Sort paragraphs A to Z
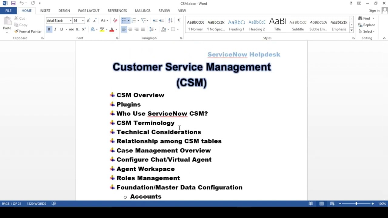Screen dimensions: 388x218 [170, 21]
